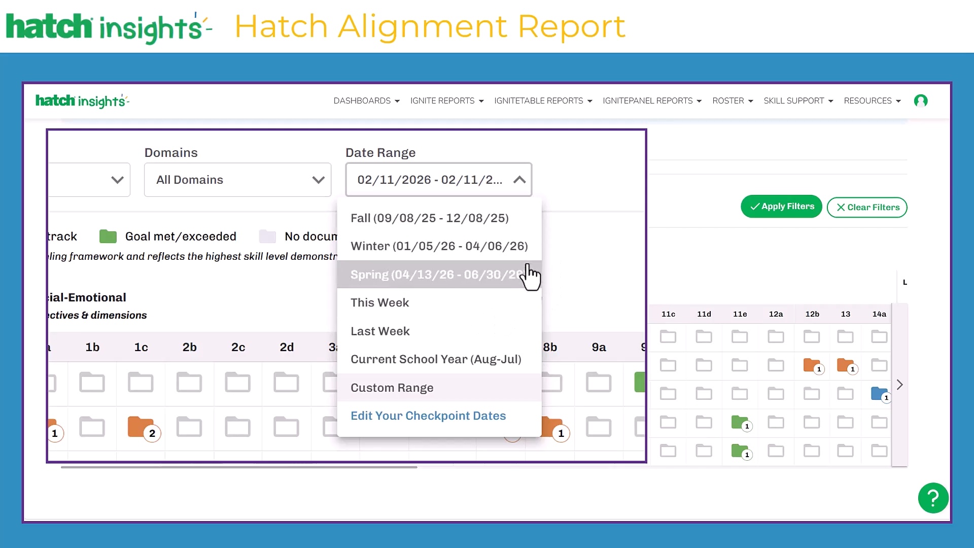Select Winter (01/05/26 - 04/06/26) date range

439,246
